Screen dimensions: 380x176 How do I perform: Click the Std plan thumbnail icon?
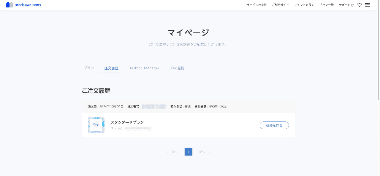pos(96,125)
